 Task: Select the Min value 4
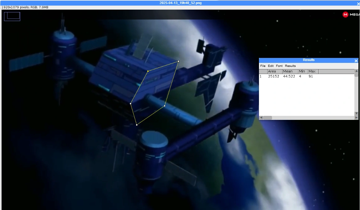(x=300, y=77)
